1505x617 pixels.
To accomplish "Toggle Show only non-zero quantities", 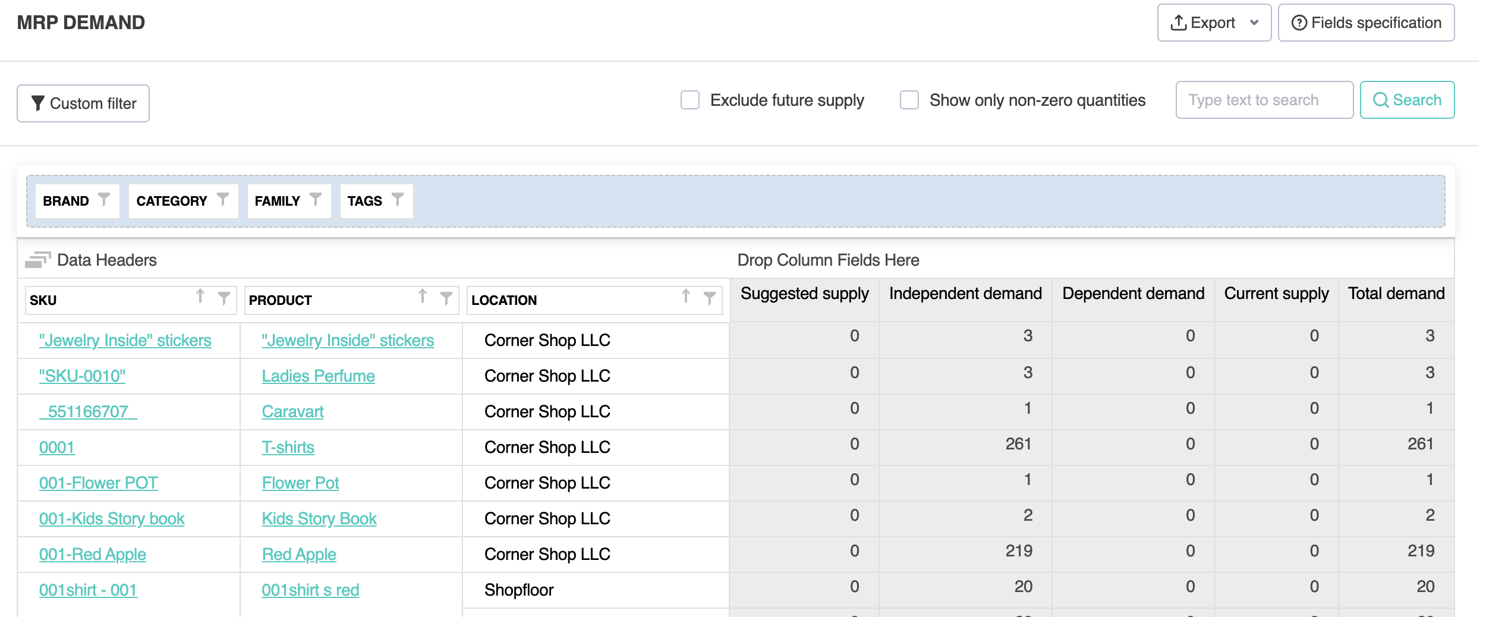I will click(x=909, y=100).
